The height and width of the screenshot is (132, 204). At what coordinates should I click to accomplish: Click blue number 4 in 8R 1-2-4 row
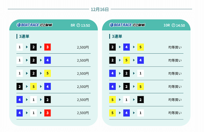pyautogui.click(x=47, y=60)
